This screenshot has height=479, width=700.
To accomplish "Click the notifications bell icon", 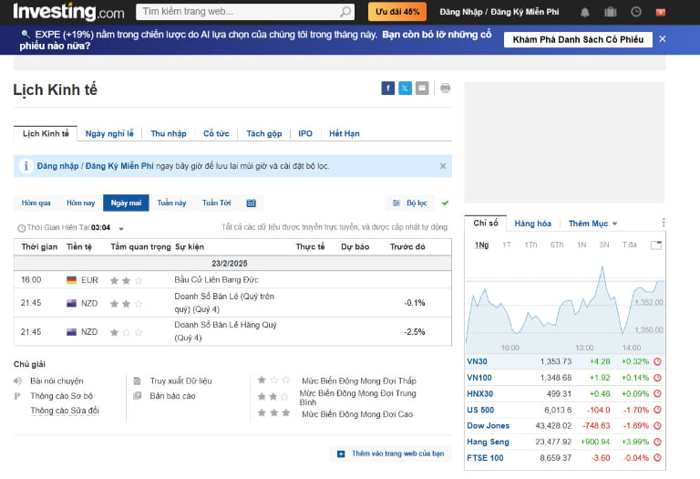I will pyautogui.click(x=585, y=13).
